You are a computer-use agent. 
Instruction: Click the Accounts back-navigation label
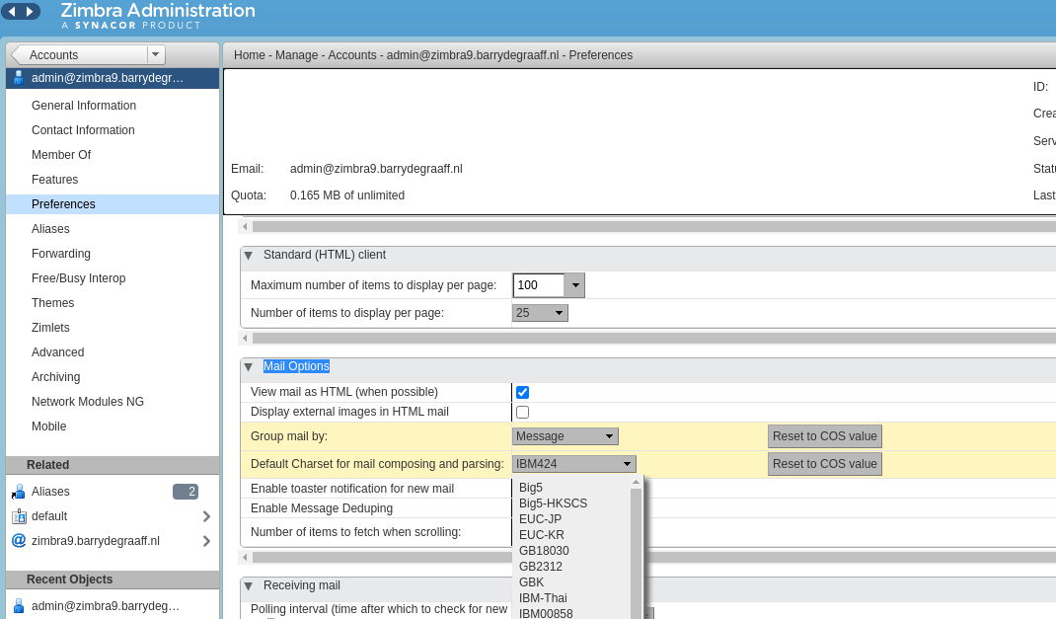(x=54, y=55)
